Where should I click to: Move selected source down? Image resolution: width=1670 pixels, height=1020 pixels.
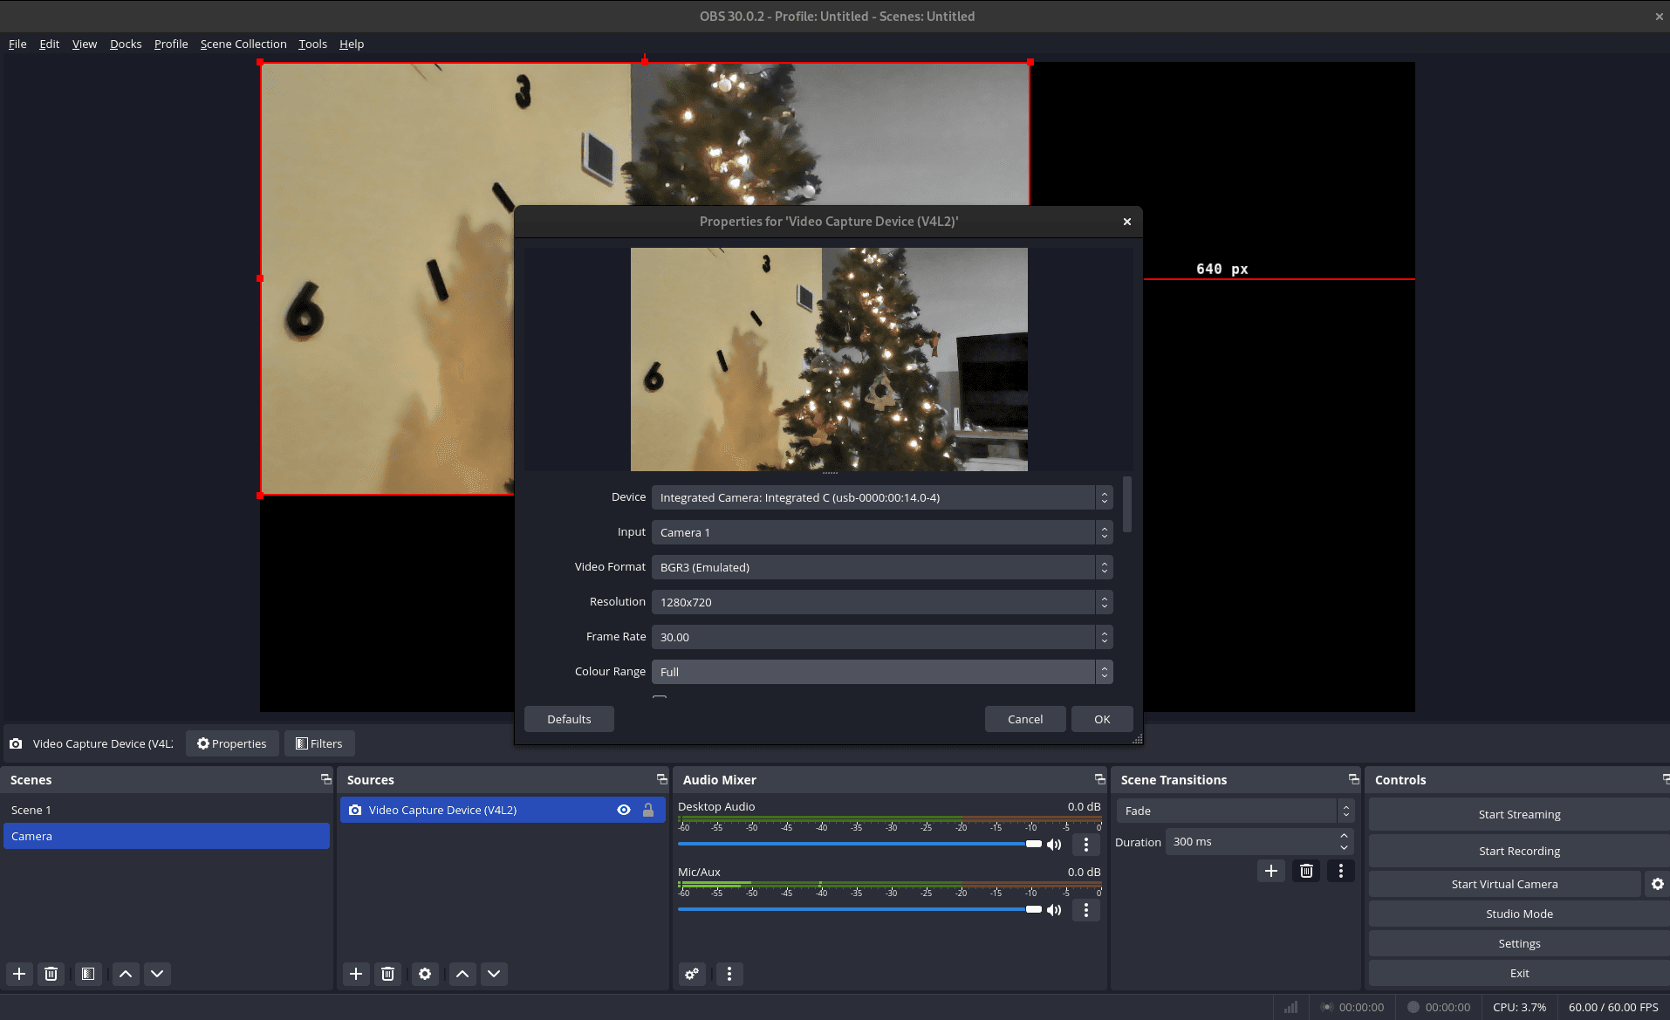(x=494, y=974)
